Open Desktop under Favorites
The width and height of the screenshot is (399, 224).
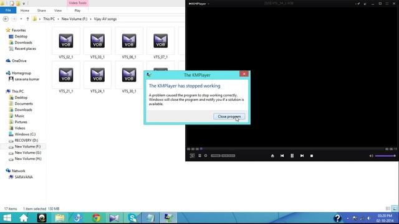pos(21,36)
